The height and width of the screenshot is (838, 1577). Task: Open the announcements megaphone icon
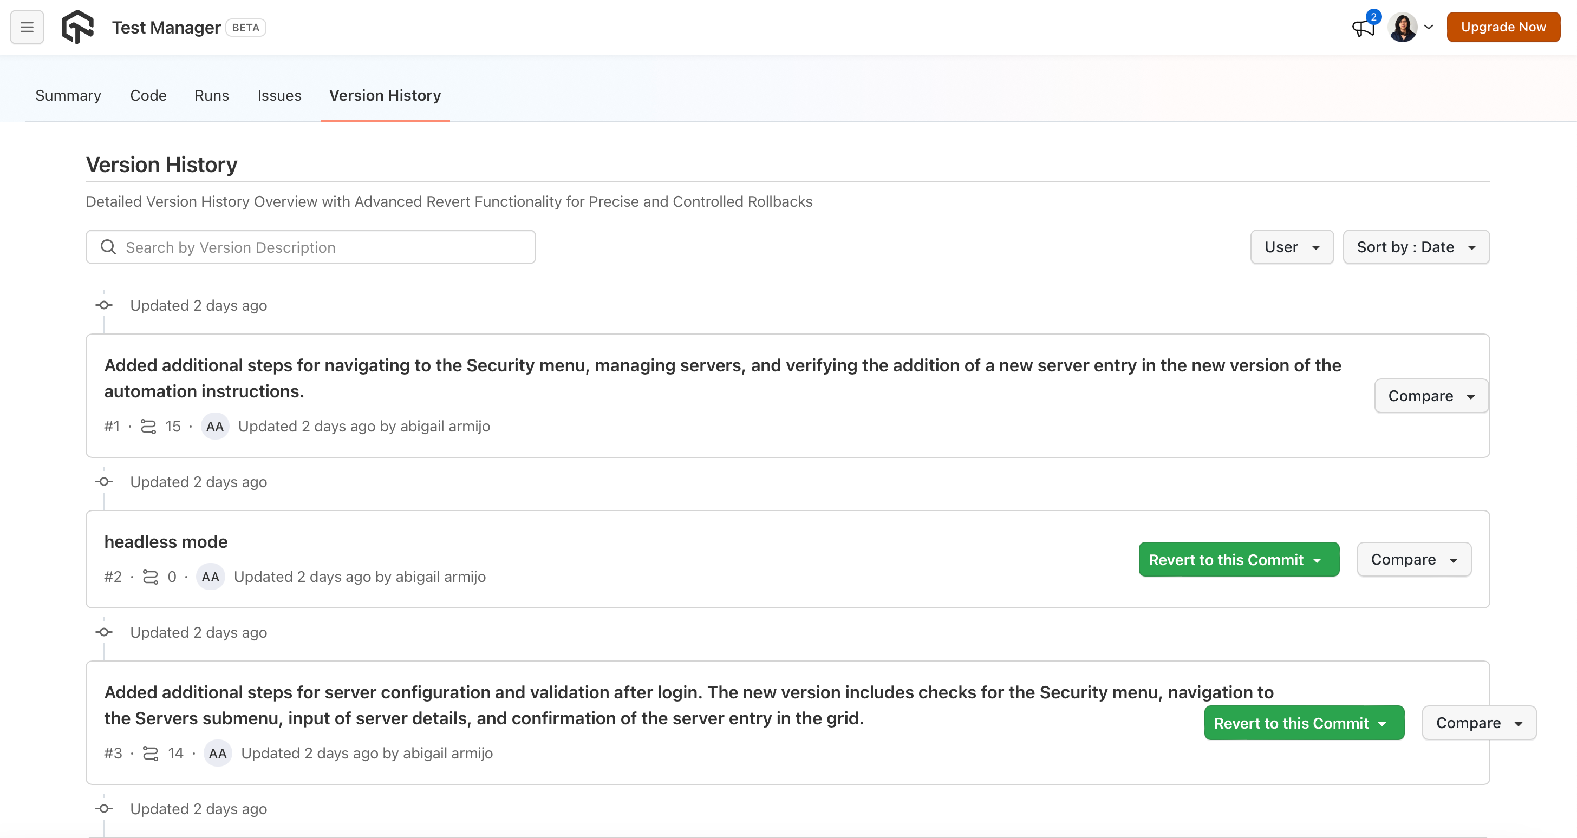[1363, 28]
